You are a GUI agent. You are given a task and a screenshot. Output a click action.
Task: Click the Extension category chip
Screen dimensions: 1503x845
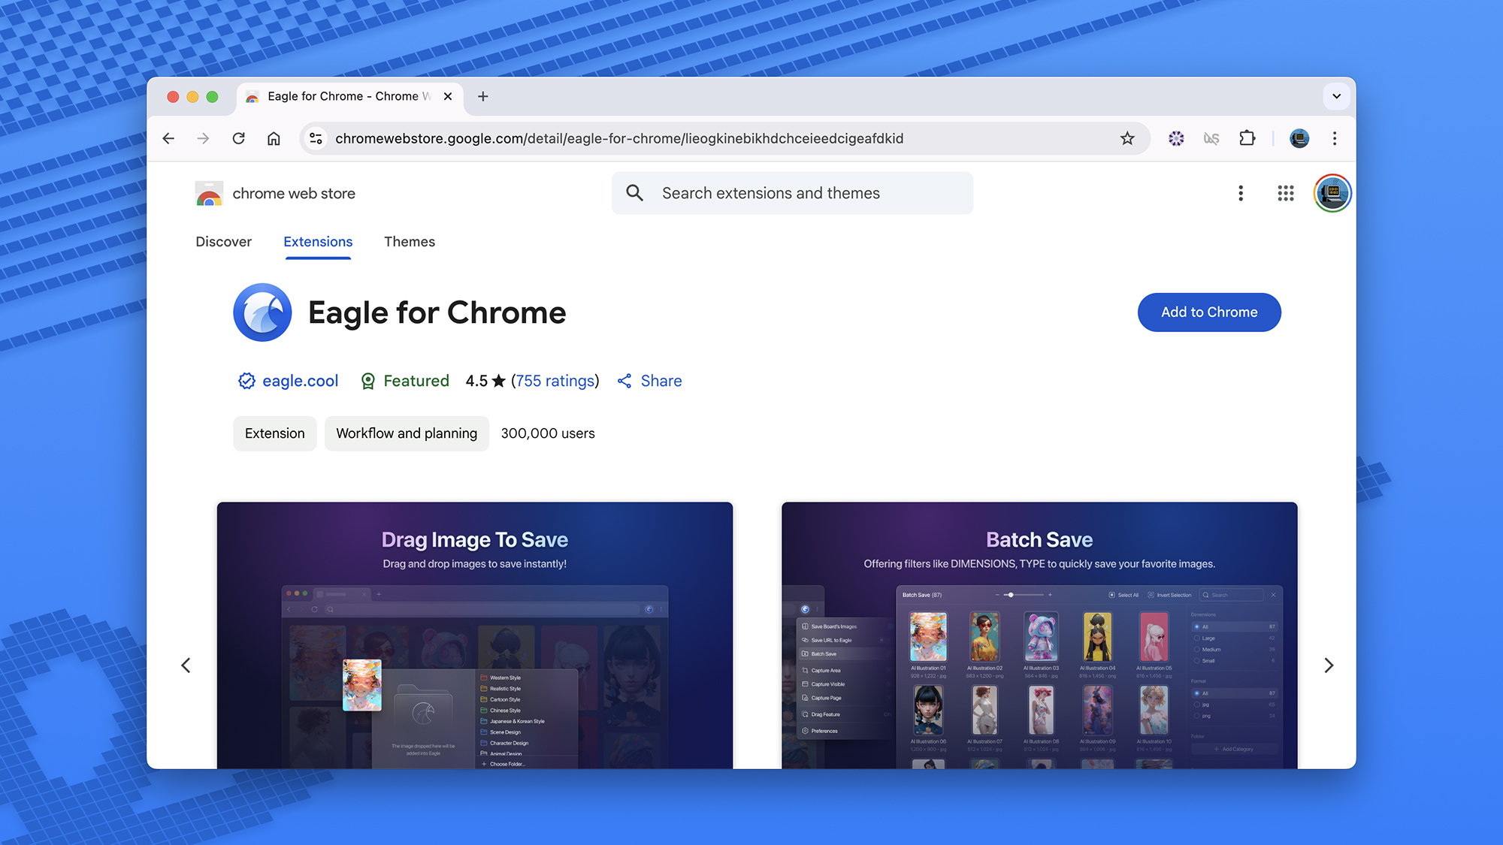coord(275,433)
